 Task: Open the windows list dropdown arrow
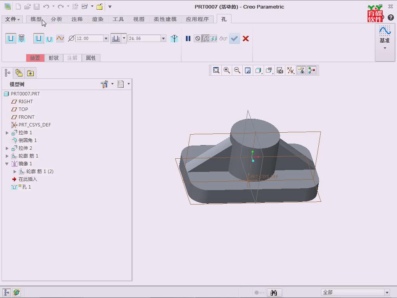(x=92, y=7)
